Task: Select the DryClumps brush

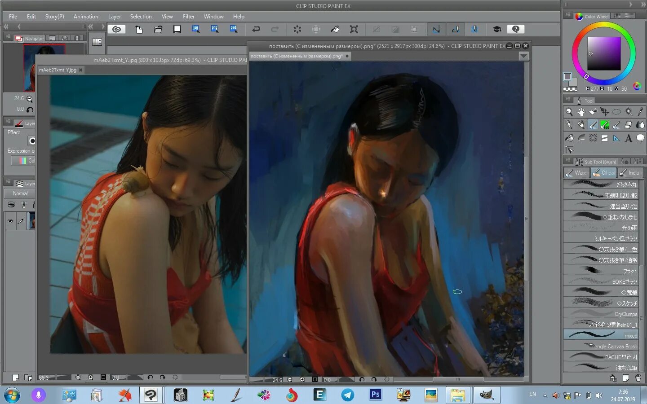Action: pyautogui.click(x=601, y=314)
